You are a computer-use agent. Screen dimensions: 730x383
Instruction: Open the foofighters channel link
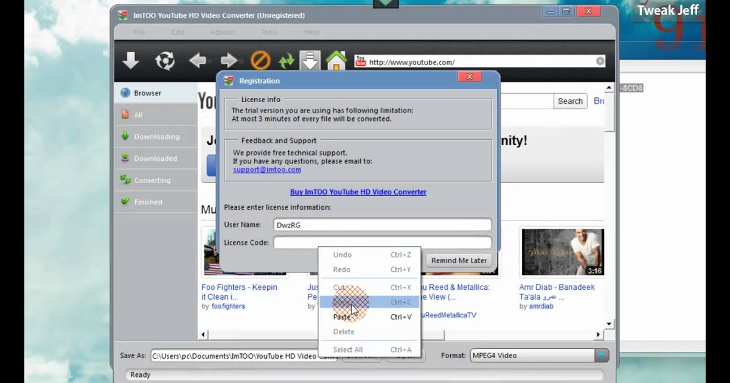click(228, 306)
